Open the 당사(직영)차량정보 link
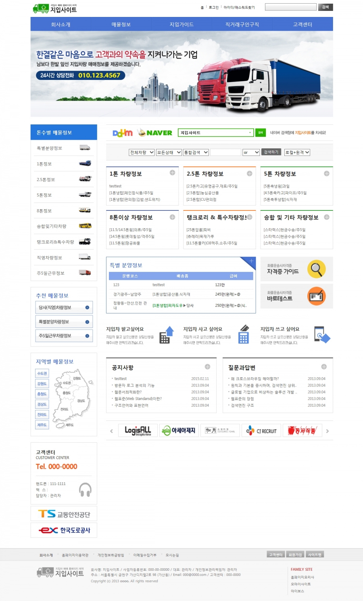 64,307
